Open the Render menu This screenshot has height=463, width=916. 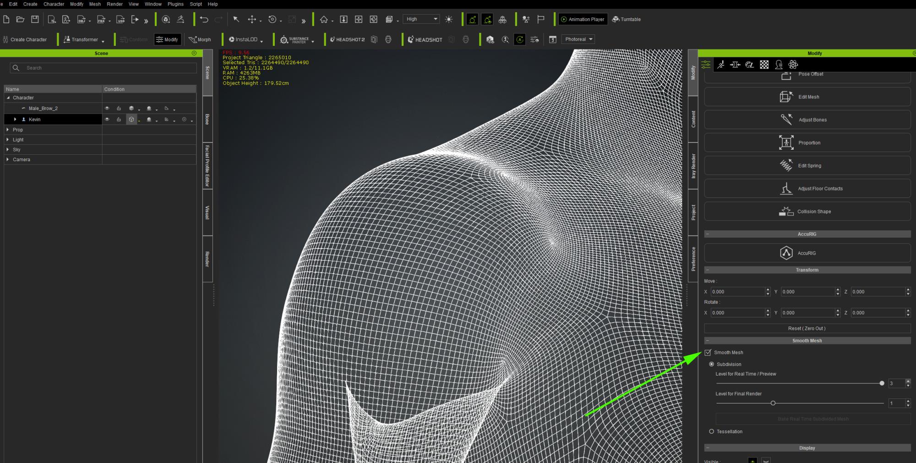tap(114, 4)
